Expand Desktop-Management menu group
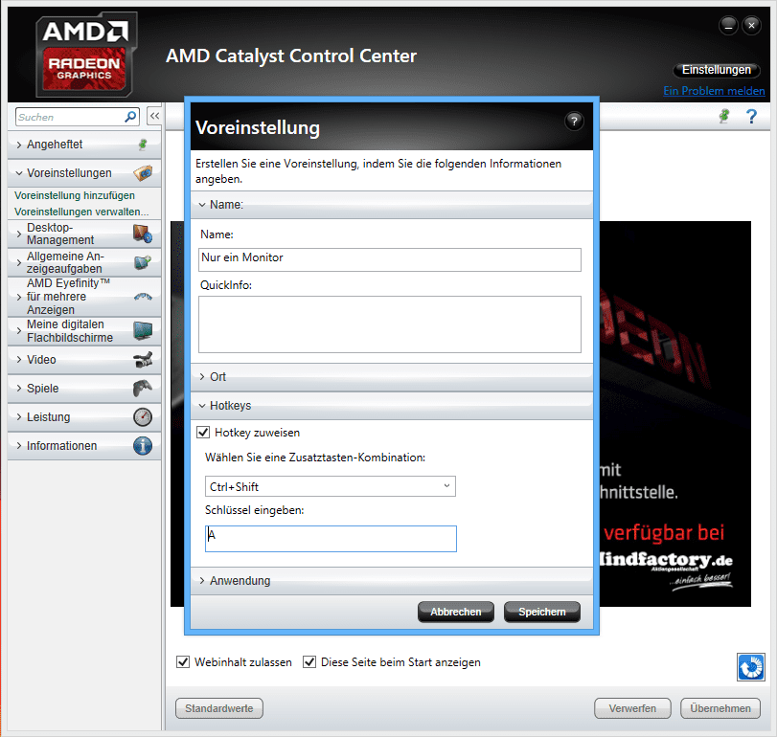 [84, 234]
